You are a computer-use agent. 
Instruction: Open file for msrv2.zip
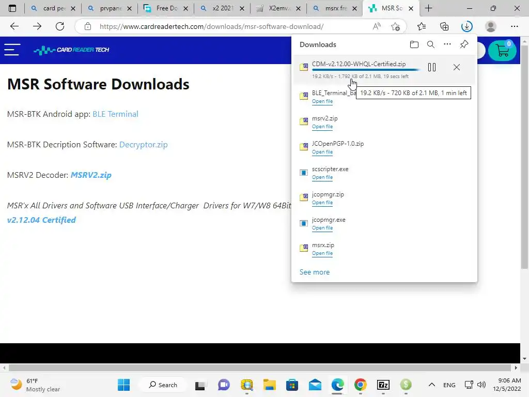[x=322, y=127]
